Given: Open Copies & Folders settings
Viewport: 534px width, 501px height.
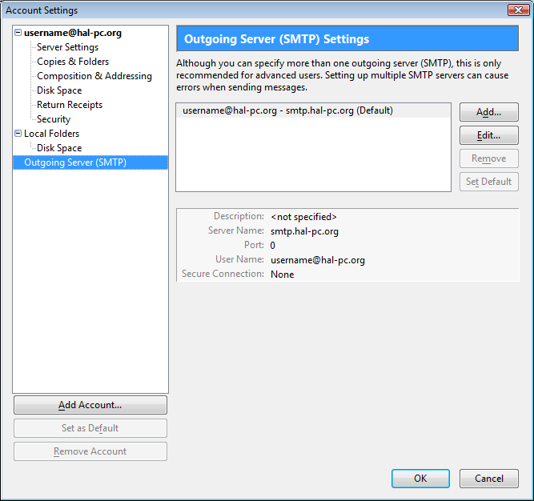Looking at the screenshot, I should point(73,62).
